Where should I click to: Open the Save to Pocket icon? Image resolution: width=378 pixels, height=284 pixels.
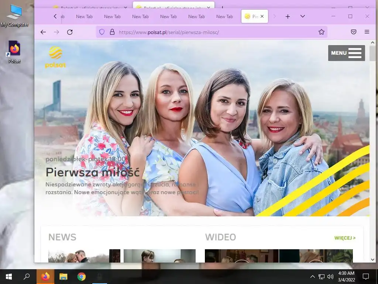[354, 32]
